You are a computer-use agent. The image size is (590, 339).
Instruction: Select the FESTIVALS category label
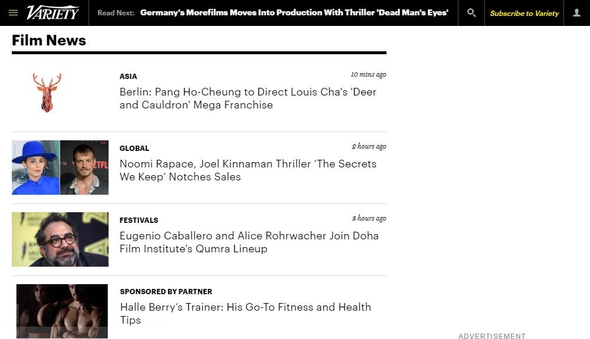click(x=139, y=220)
